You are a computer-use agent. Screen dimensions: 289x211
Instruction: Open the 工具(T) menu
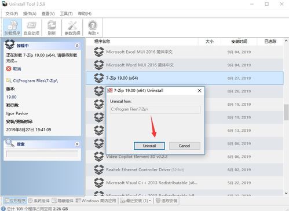tap(66, 13)
